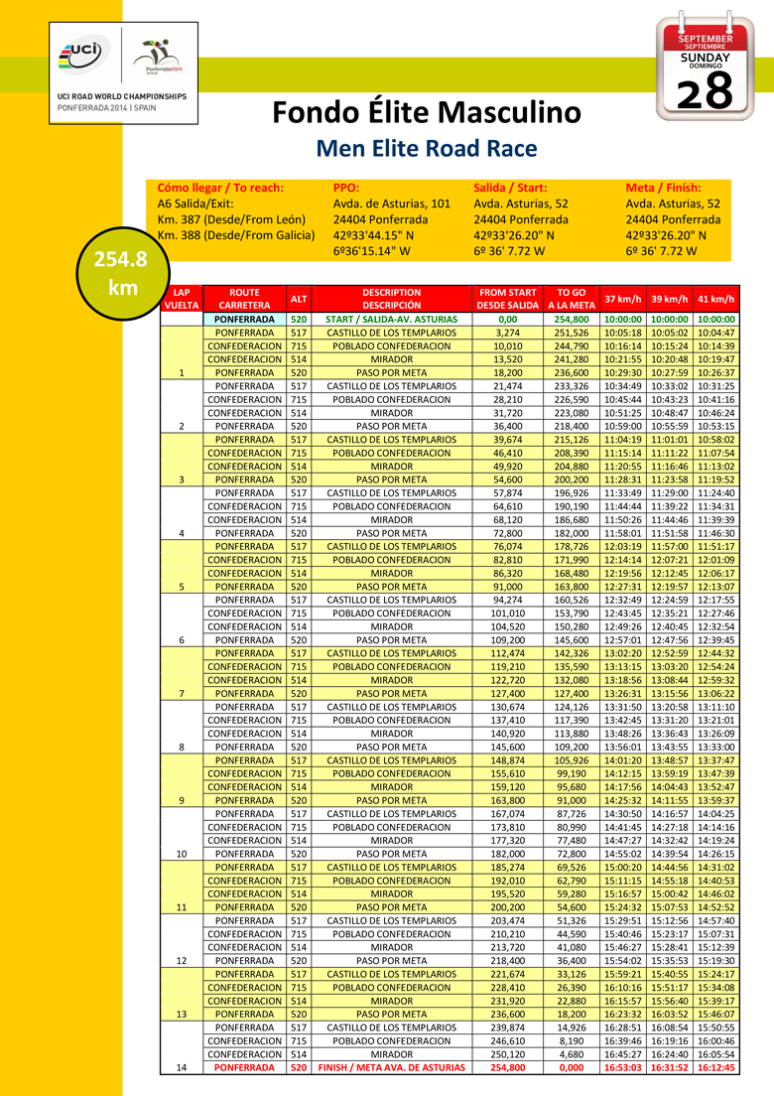
Task: Click the time '10:29:30' in lap 1
Action: click(x=623, y=372)
